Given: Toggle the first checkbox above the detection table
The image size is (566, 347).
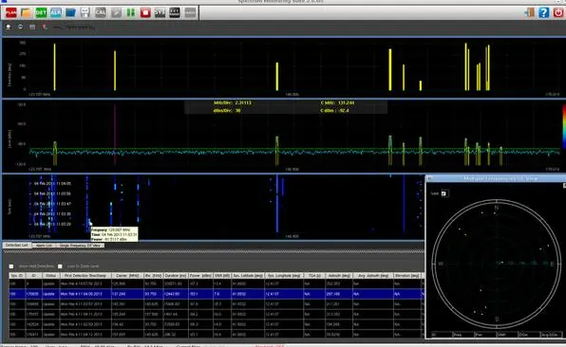Looking at the screenshot, I should point(11,266).
